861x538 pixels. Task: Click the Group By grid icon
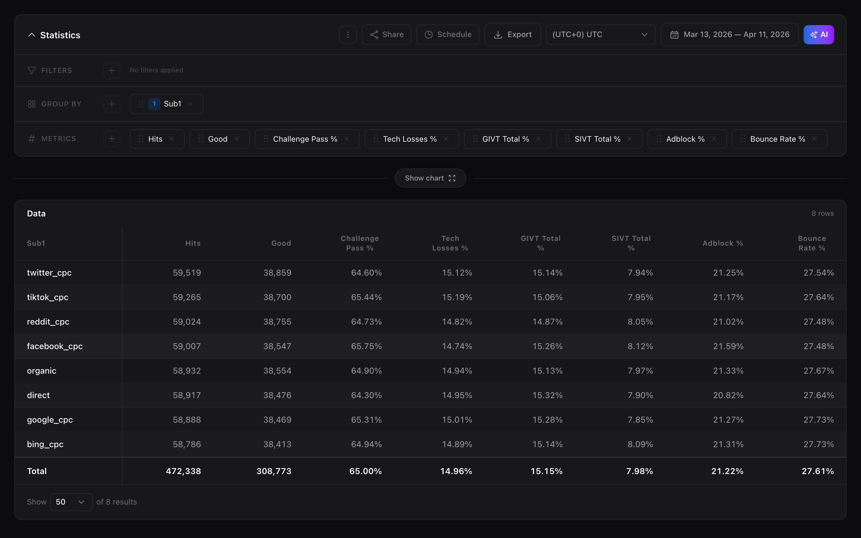point(31,104)
